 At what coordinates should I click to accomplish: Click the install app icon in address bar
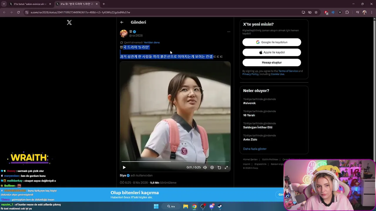click(x=303, y=12)
